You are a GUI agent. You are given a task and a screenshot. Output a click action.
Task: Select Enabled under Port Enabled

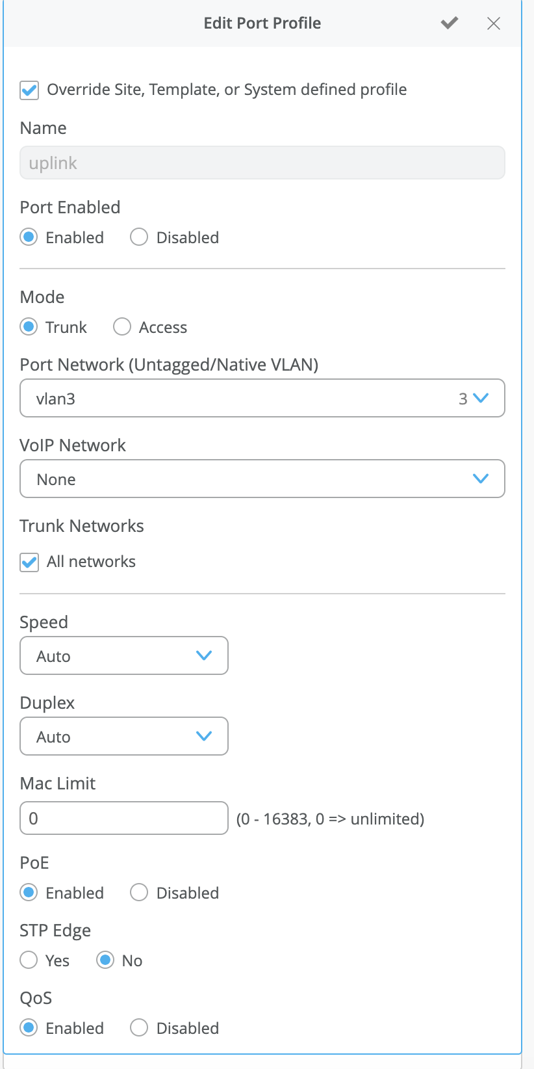coord(29,237)
